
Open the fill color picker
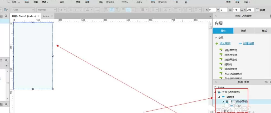tap(144, 10)
